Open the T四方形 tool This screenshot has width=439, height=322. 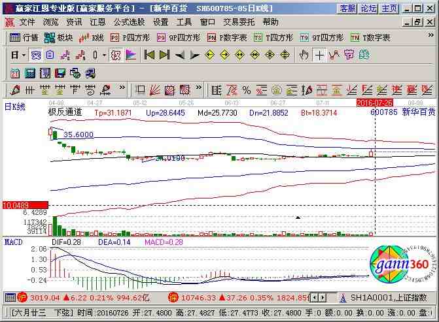tap(273, 37)
